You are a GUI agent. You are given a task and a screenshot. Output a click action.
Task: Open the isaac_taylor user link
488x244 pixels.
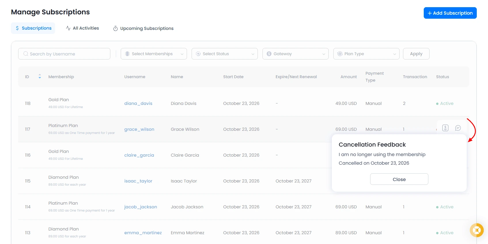pyautogui.click(x=138, y=181)
